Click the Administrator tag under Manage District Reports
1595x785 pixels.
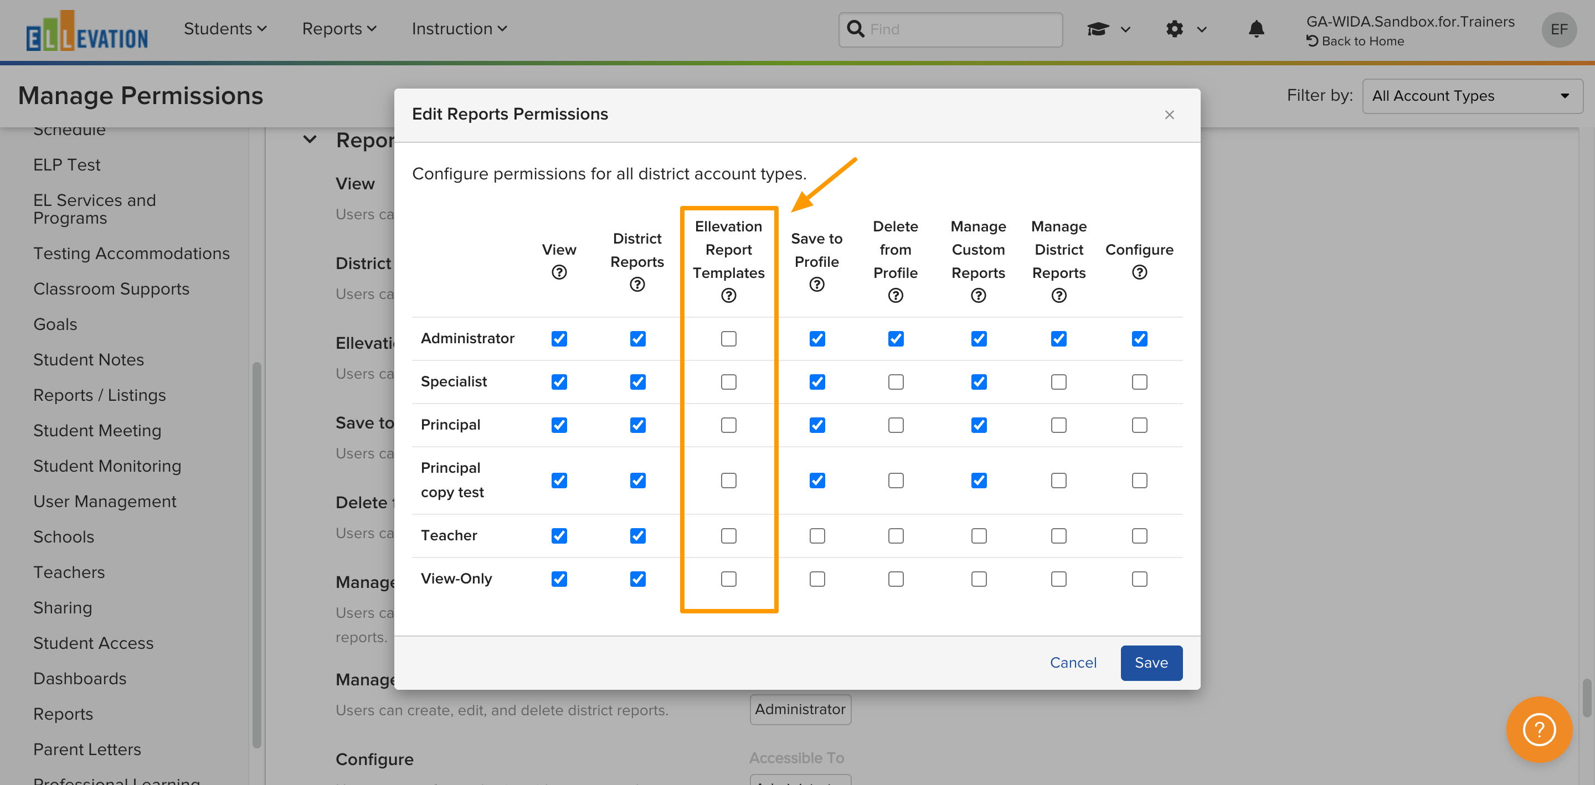tap(800, 709)
